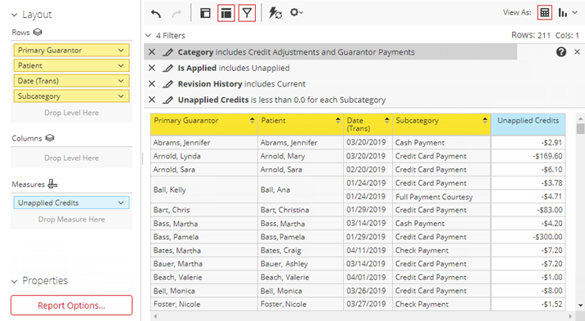The image size is (585, 321).
Task: Select the -$300.00 credit value
Action: (x=528, y=237)
